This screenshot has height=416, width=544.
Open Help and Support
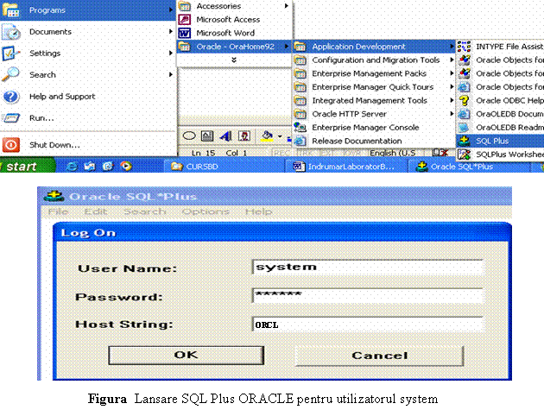pyautogui.click(x=87, y=96)
